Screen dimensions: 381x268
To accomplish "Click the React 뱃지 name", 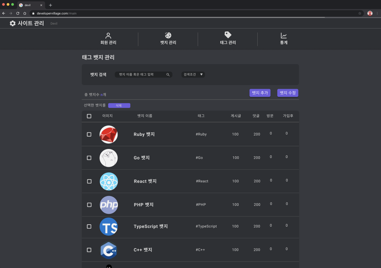I will coord(145,182).
